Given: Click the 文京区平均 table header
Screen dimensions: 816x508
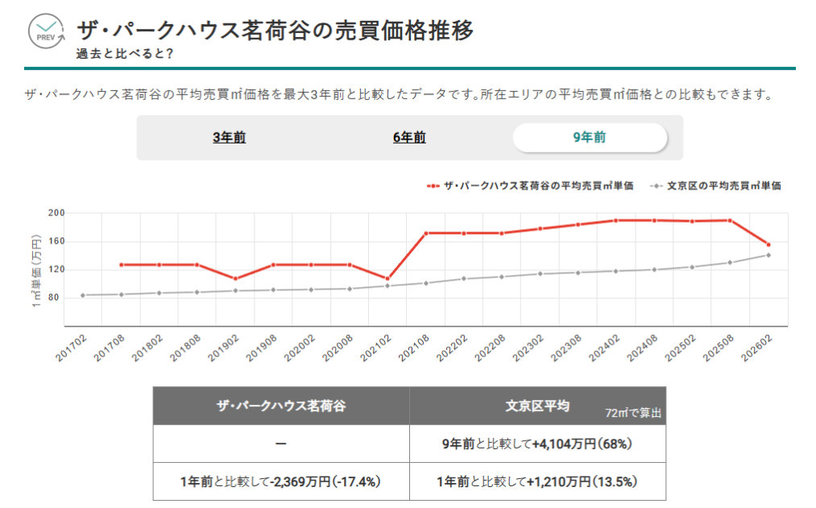Looking at the screenshot, I should pos(537,406).
